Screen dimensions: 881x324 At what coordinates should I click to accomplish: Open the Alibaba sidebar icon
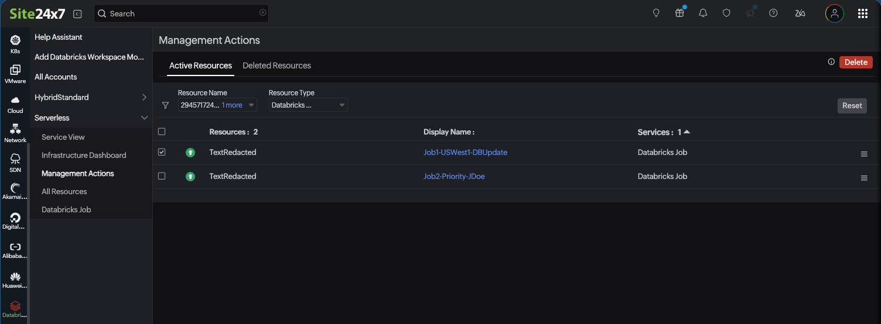tap(15, 250)
